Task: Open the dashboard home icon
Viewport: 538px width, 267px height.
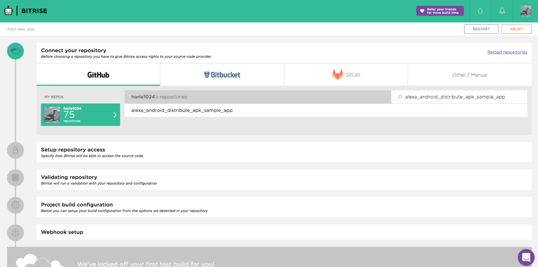Action: (x=480, y=11)
